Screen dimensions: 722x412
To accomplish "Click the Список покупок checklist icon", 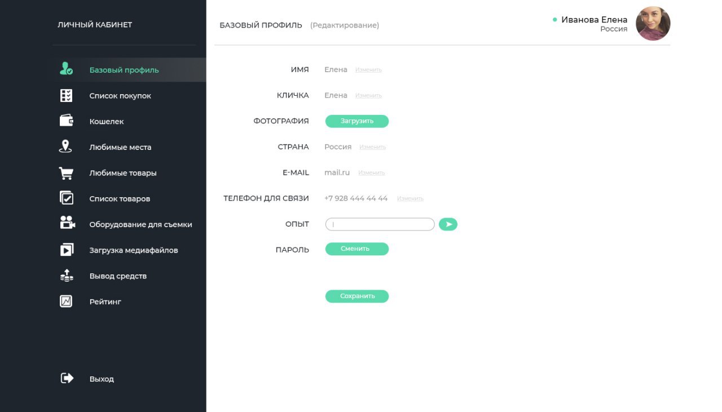I will pos(67,96).
